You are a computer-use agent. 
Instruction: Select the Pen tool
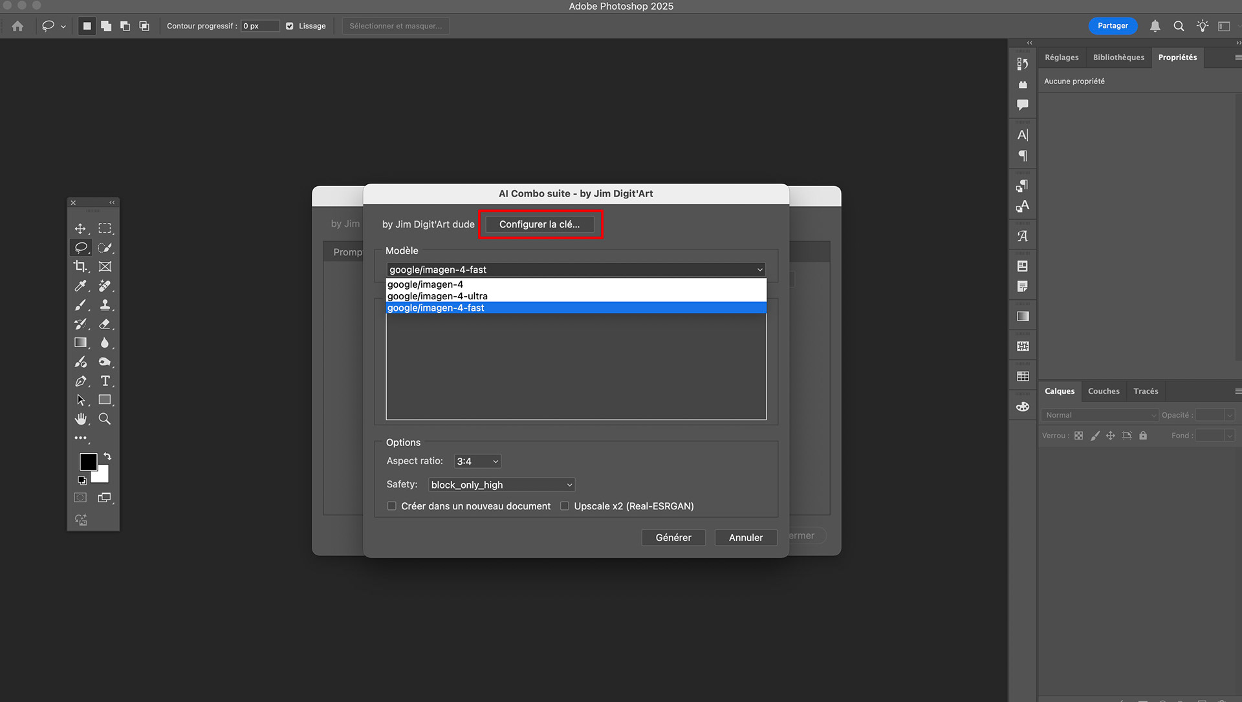pyautogui.click(x=80, y=381)
